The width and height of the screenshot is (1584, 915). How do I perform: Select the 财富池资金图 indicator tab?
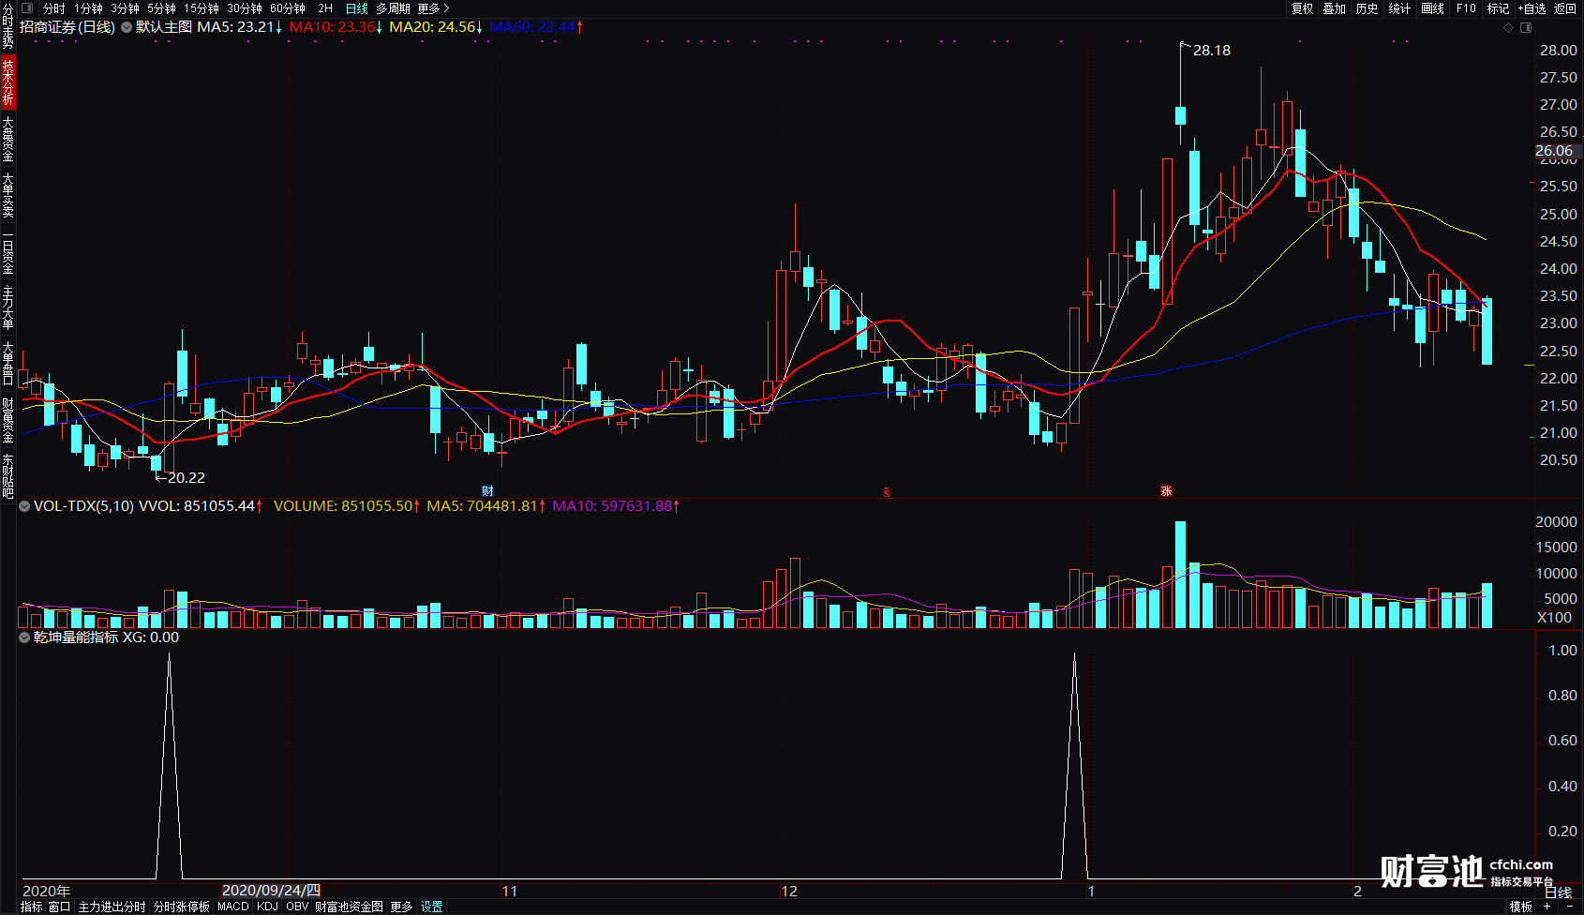click(x=349, y=907)
